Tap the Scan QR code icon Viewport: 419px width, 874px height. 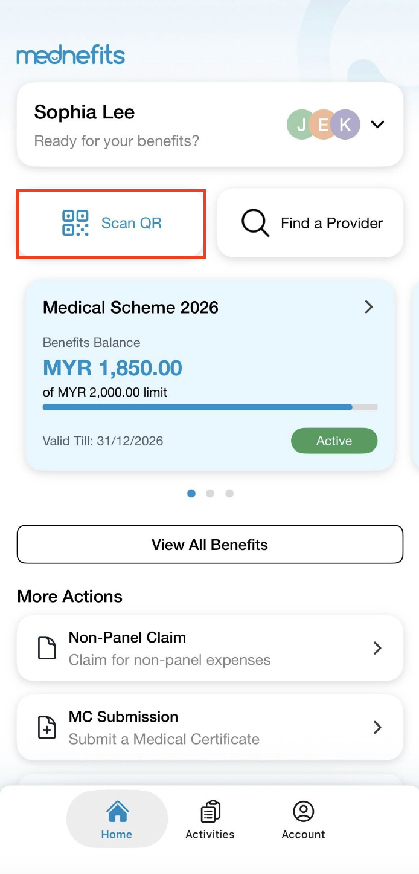(x=75, y=223)
